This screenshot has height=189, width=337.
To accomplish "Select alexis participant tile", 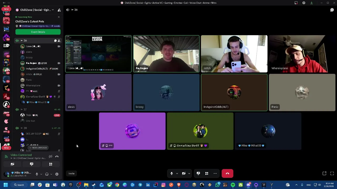I will 98,93.
